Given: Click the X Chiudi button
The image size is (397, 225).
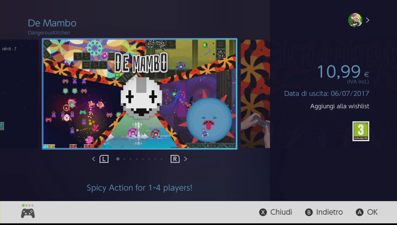Looking at the screenshot, I should point(276,212).
